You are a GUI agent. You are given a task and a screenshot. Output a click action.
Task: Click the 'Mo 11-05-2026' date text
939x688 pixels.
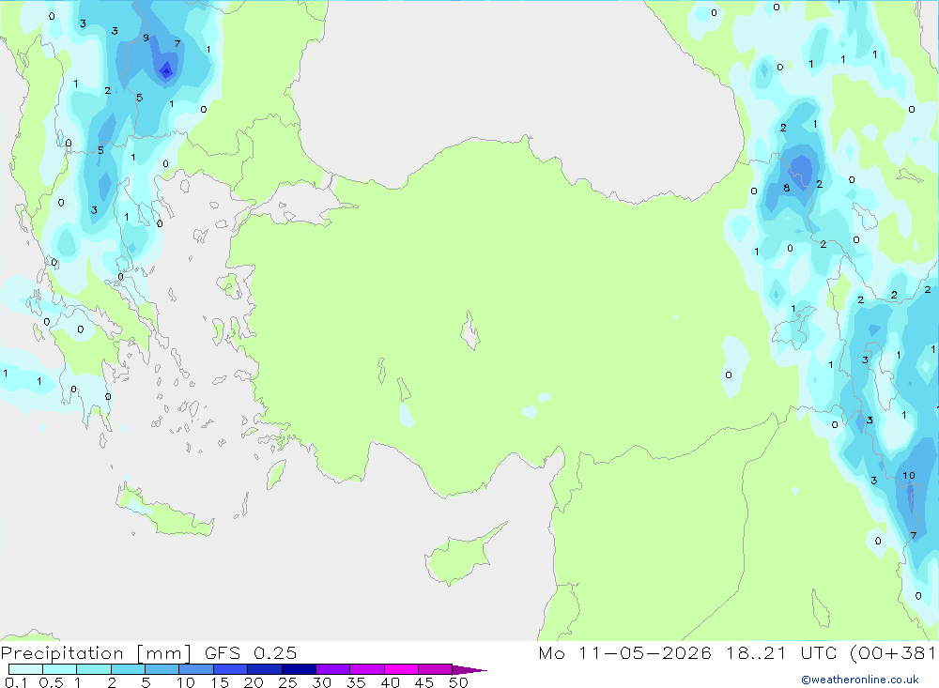(624, 652)
